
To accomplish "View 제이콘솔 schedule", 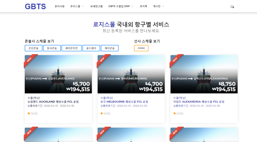I will (x=110, y=48).
